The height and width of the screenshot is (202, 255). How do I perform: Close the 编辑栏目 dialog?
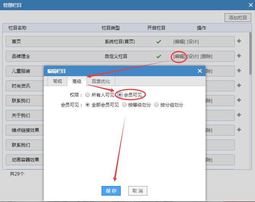click(200, 71)
